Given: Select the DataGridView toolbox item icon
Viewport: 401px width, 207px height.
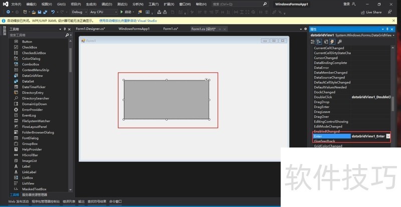Looking at the screenshot, I should point(15,75).
